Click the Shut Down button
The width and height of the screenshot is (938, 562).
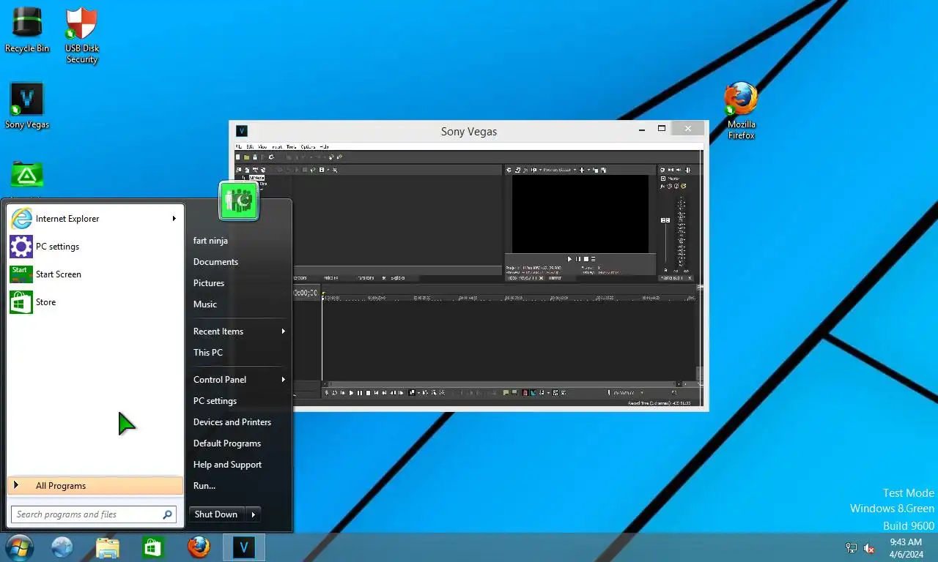click(x=216, y=514)
